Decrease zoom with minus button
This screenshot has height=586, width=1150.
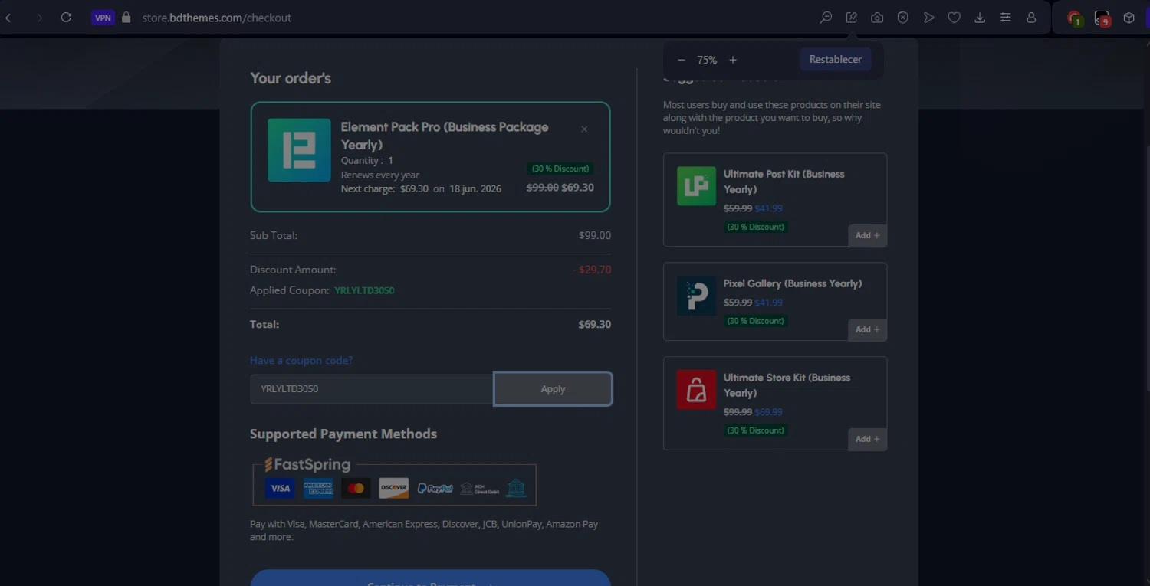[681, 60]
